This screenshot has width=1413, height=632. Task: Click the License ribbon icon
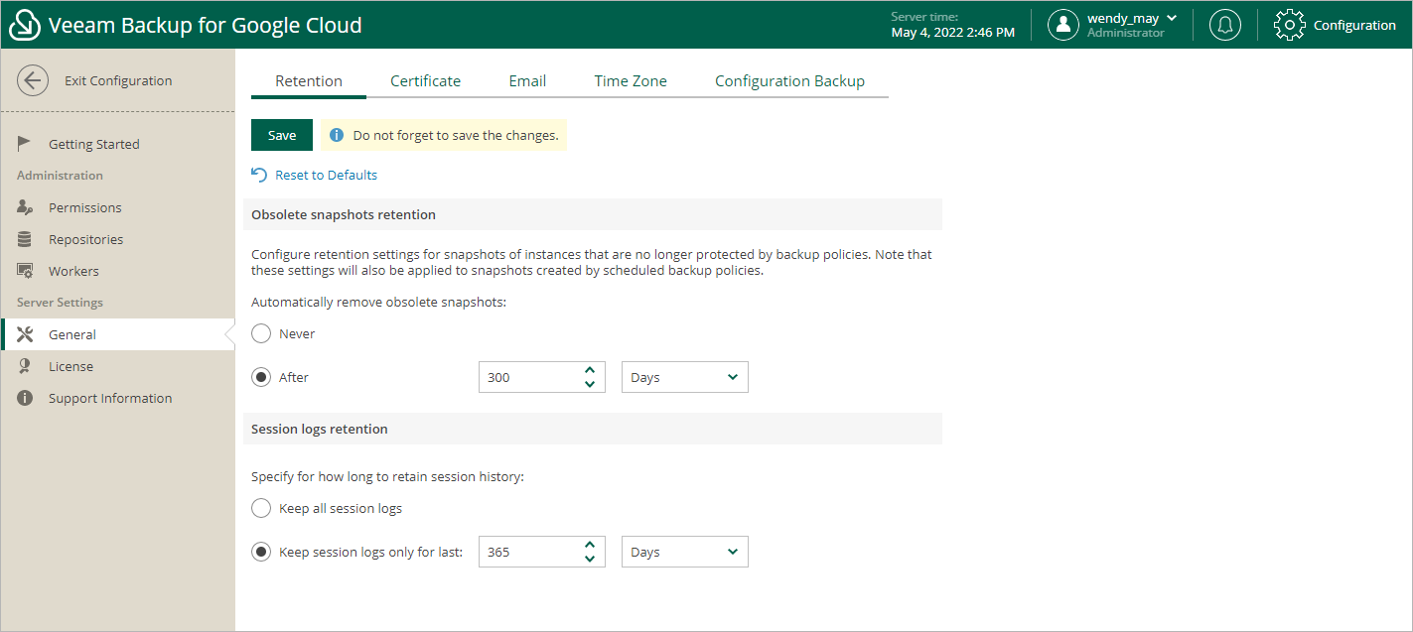25,366
